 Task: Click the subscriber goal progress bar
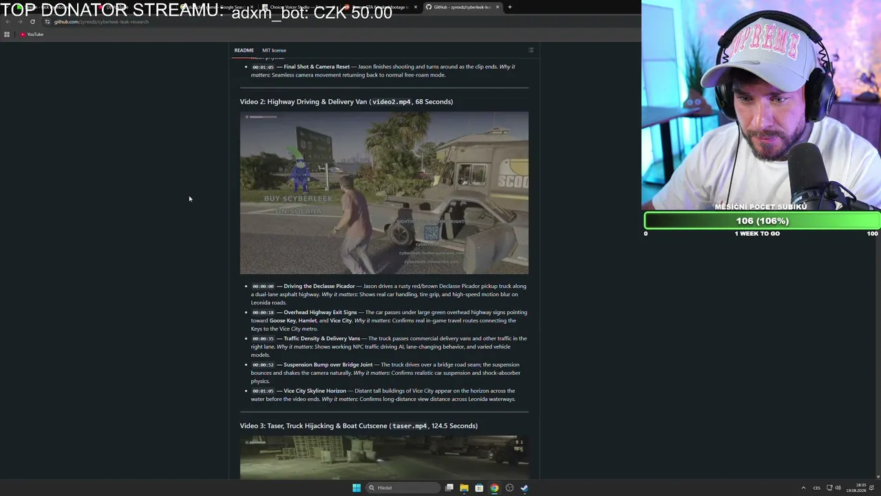[762, 221]
